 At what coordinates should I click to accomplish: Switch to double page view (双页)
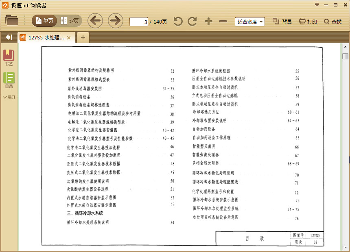(70, 21)
